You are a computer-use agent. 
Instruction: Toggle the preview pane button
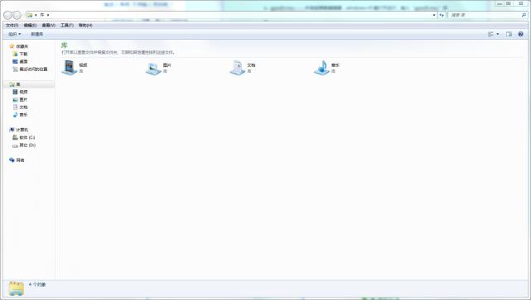click(509, 34)
